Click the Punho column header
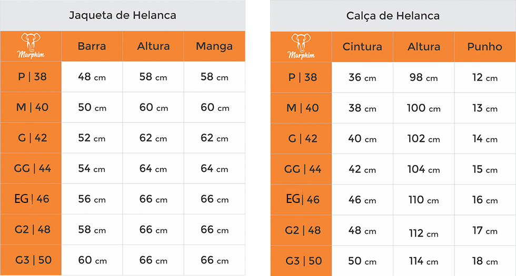This screenshot has height=276, width=516. [484, 47]
